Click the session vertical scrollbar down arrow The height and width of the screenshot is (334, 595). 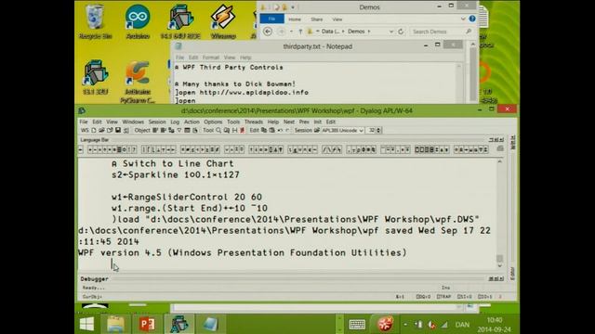pos(500,266)
